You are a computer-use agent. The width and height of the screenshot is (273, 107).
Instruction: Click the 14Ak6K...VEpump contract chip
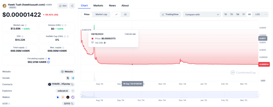pos(61,84)
